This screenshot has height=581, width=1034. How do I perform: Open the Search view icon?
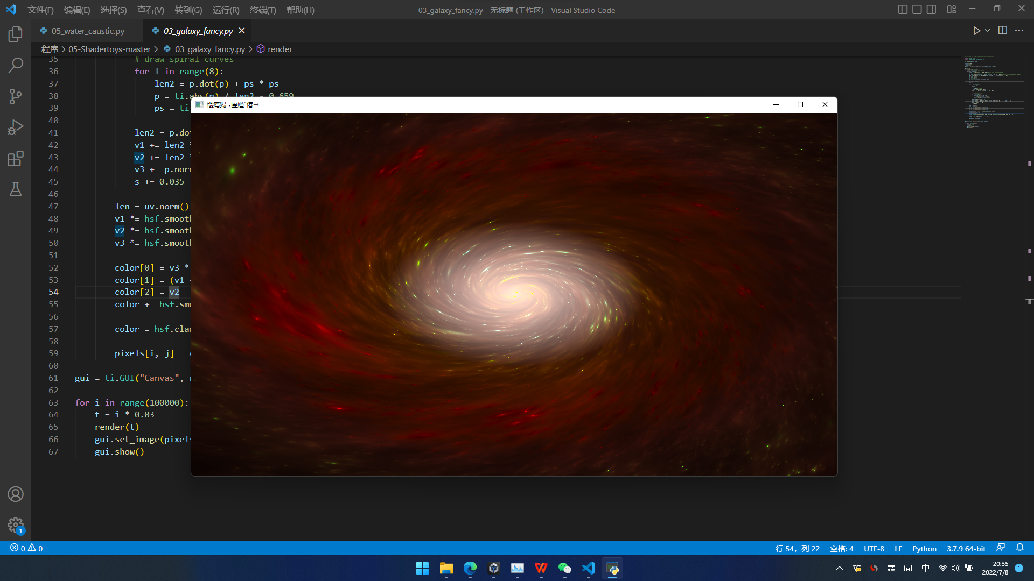(16, 66)
